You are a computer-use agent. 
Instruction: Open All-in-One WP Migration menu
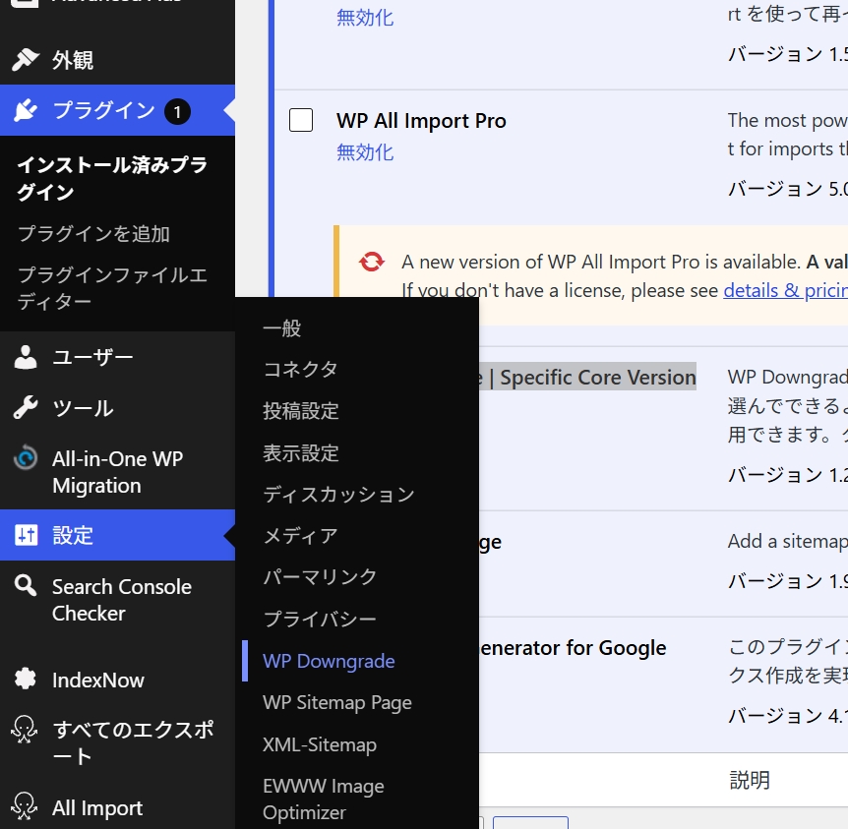coord(117,472)
